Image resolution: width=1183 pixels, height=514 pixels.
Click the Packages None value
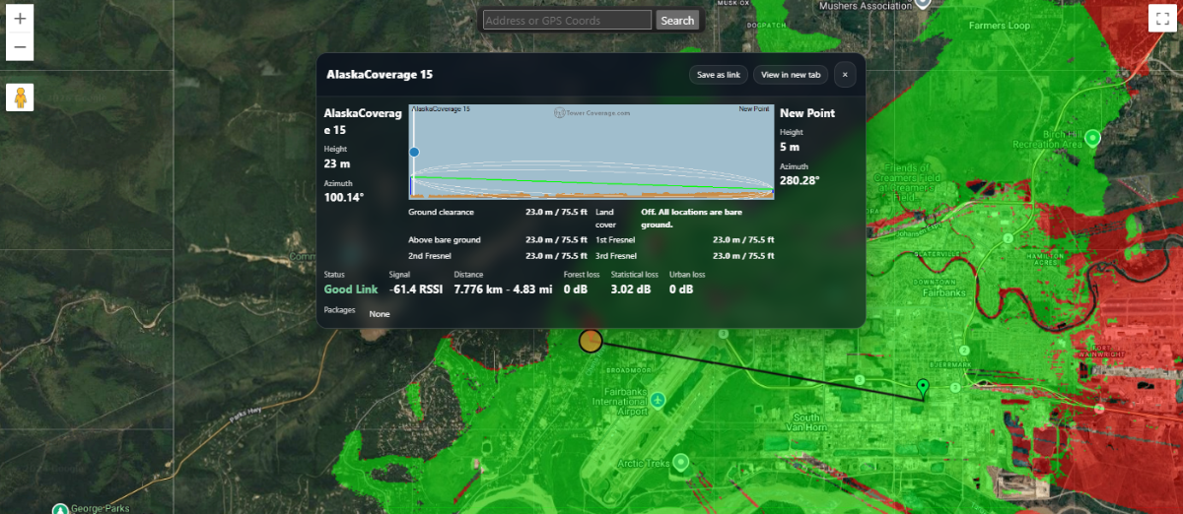tap(380, 313)
